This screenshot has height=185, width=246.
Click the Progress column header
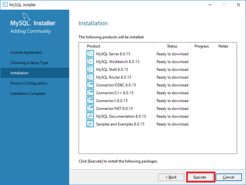pyautogui.click(x=202, y=46)
